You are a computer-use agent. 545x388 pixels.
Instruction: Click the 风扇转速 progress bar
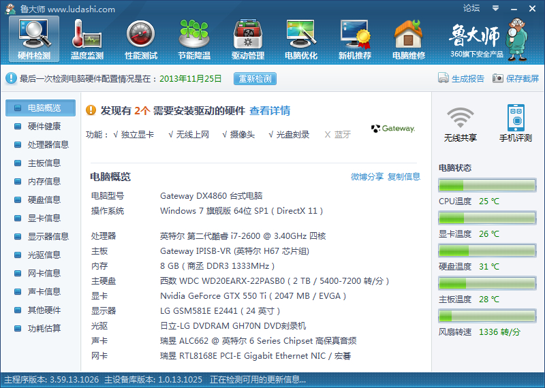[487, 316]
